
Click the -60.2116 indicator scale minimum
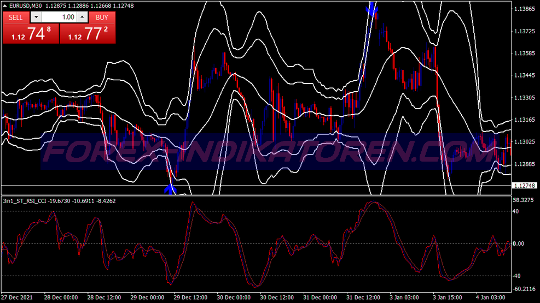[x=524, y=289]
